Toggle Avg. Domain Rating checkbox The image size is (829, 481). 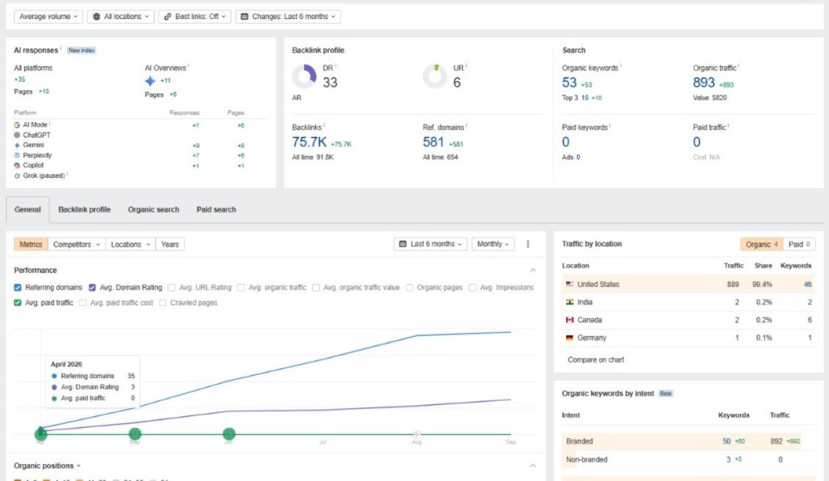coord(92,288)
